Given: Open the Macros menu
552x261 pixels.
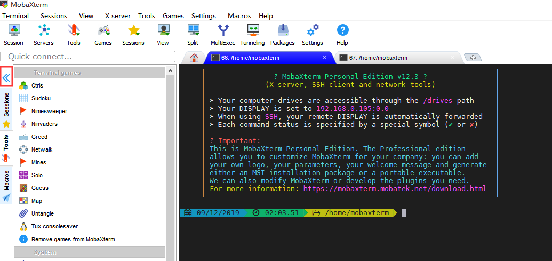Looking at the screenshot, I should click(x=239, y=16).
